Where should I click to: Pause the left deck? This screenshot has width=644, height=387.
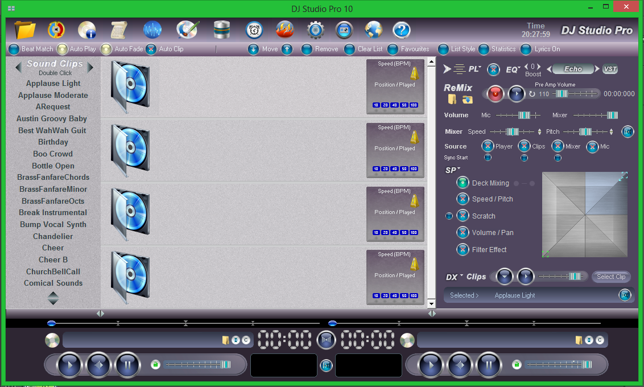coord(127,364)
